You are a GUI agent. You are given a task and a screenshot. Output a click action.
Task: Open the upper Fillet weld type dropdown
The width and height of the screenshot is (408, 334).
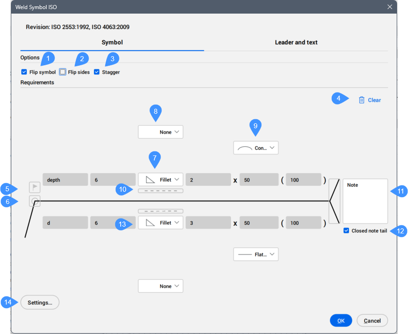(x=161, y=180)
